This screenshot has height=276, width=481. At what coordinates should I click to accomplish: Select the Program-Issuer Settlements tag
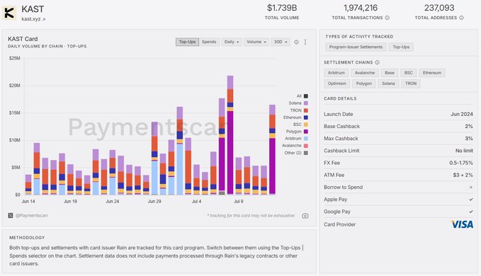tap(356, 47)
